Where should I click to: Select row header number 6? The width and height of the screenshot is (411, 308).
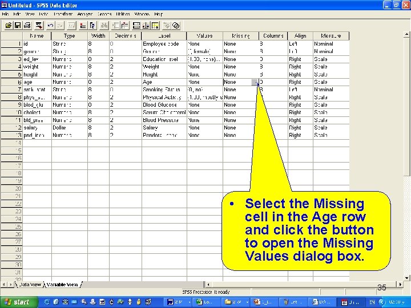(12, 82)
